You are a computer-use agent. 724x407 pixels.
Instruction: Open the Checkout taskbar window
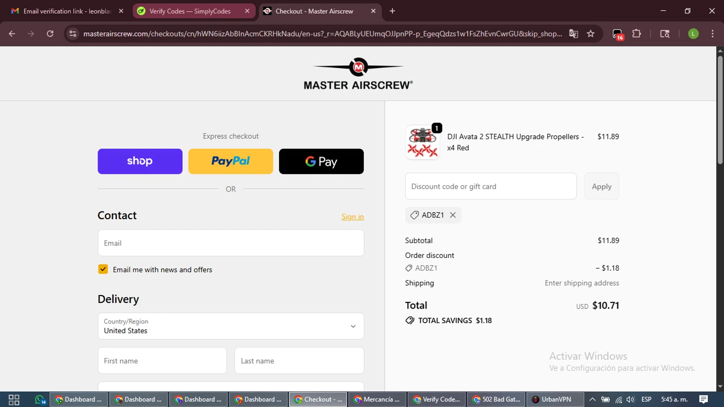click(x=318, y=400)
